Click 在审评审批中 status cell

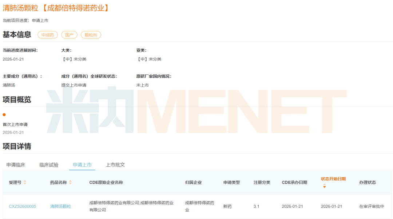372,206
